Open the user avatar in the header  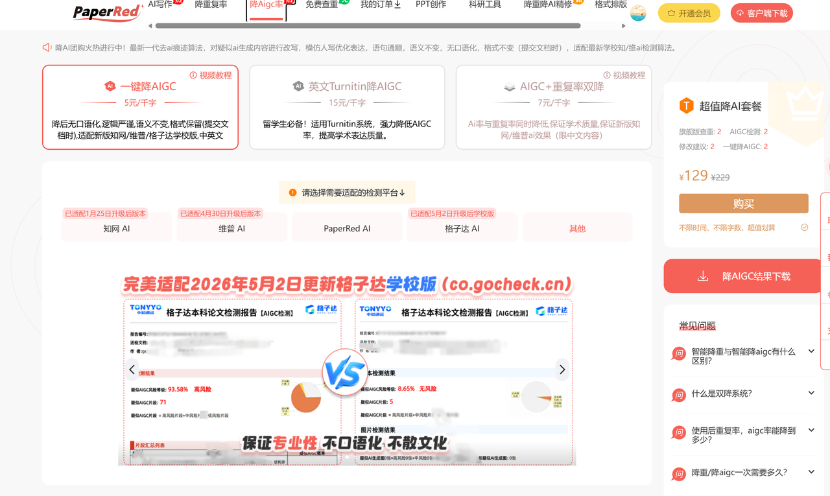pyautogui.click(x=639, y=13)
